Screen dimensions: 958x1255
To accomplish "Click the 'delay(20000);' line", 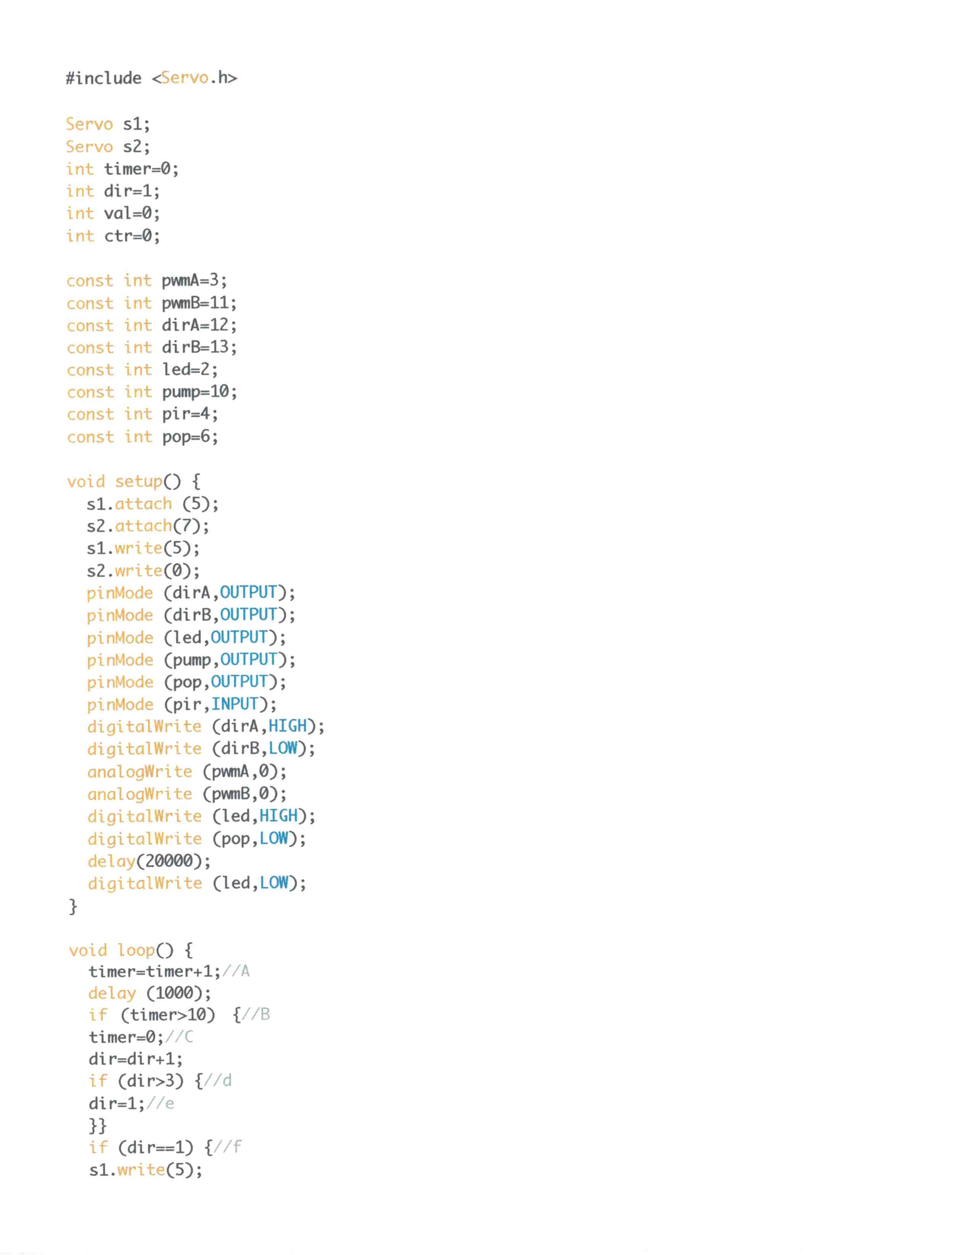I will pos(149,862).
